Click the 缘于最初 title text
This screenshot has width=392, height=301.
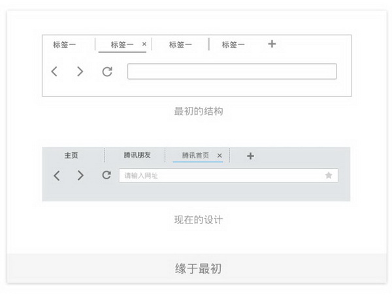pyautogui.click(x=198, y=268)
